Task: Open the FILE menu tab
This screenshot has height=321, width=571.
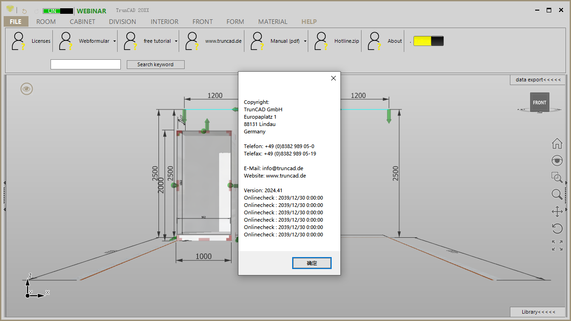Action: [16, 22]
